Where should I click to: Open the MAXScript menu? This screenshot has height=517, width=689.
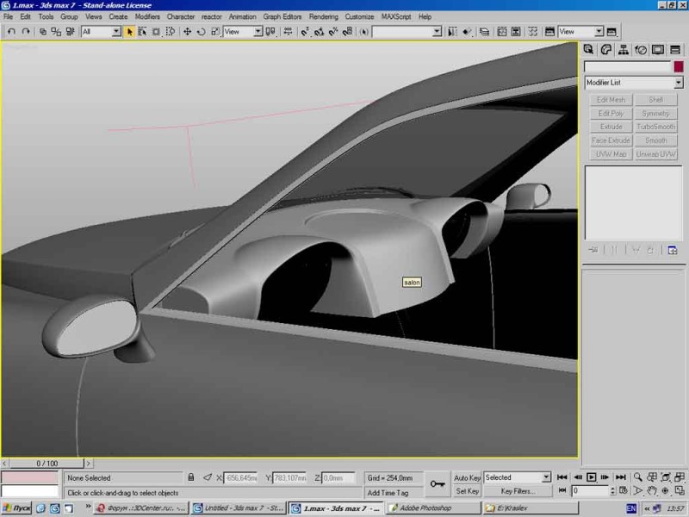click(396, 16)
